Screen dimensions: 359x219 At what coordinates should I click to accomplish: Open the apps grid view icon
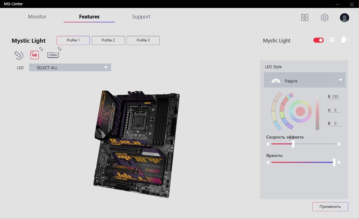coord(305,18)
